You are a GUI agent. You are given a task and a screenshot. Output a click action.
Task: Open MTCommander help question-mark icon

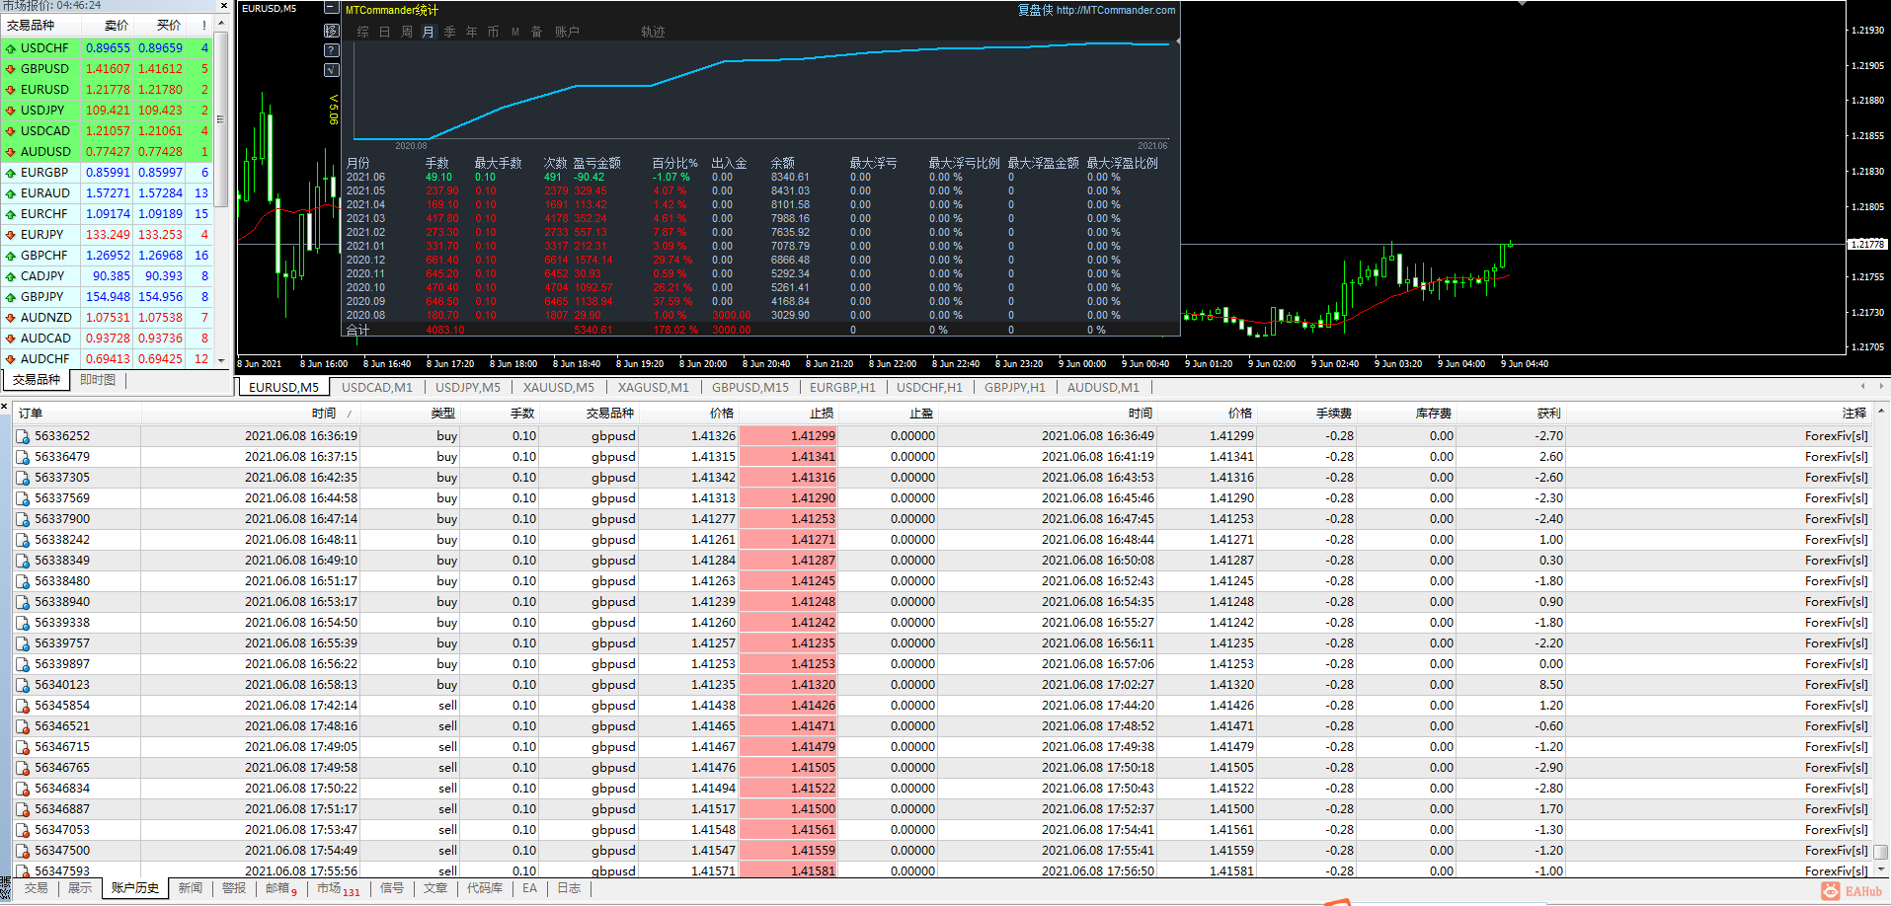coord(332,50)
